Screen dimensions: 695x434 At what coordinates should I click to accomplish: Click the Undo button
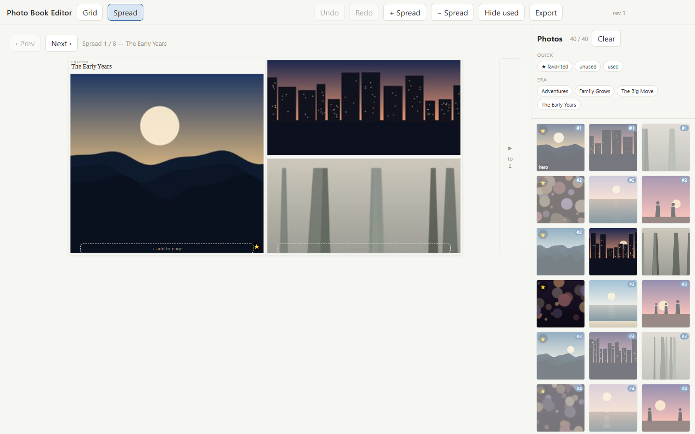[329, 13]
